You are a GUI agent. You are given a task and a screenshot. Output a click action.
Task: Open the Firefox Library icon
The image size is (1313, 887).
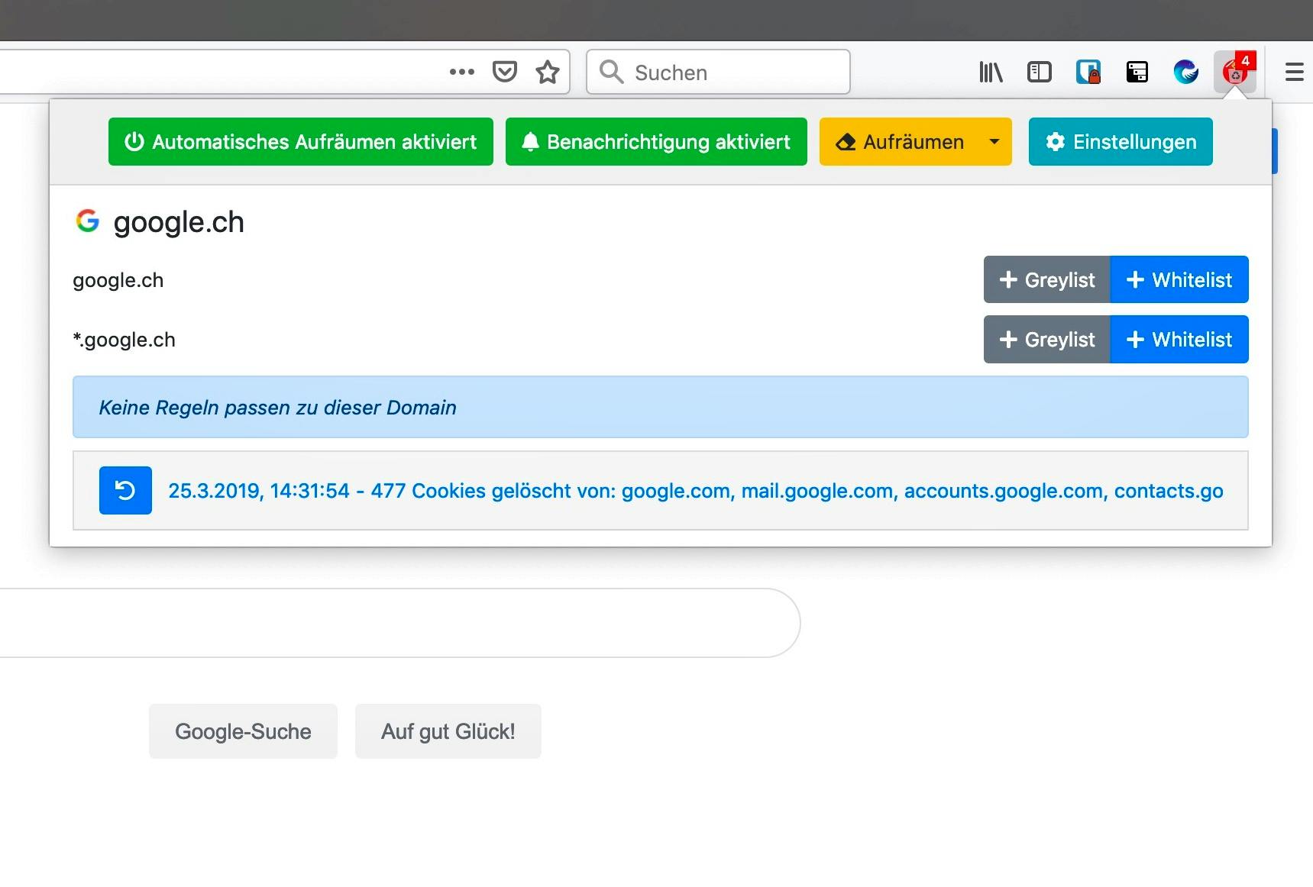[991, 73]
